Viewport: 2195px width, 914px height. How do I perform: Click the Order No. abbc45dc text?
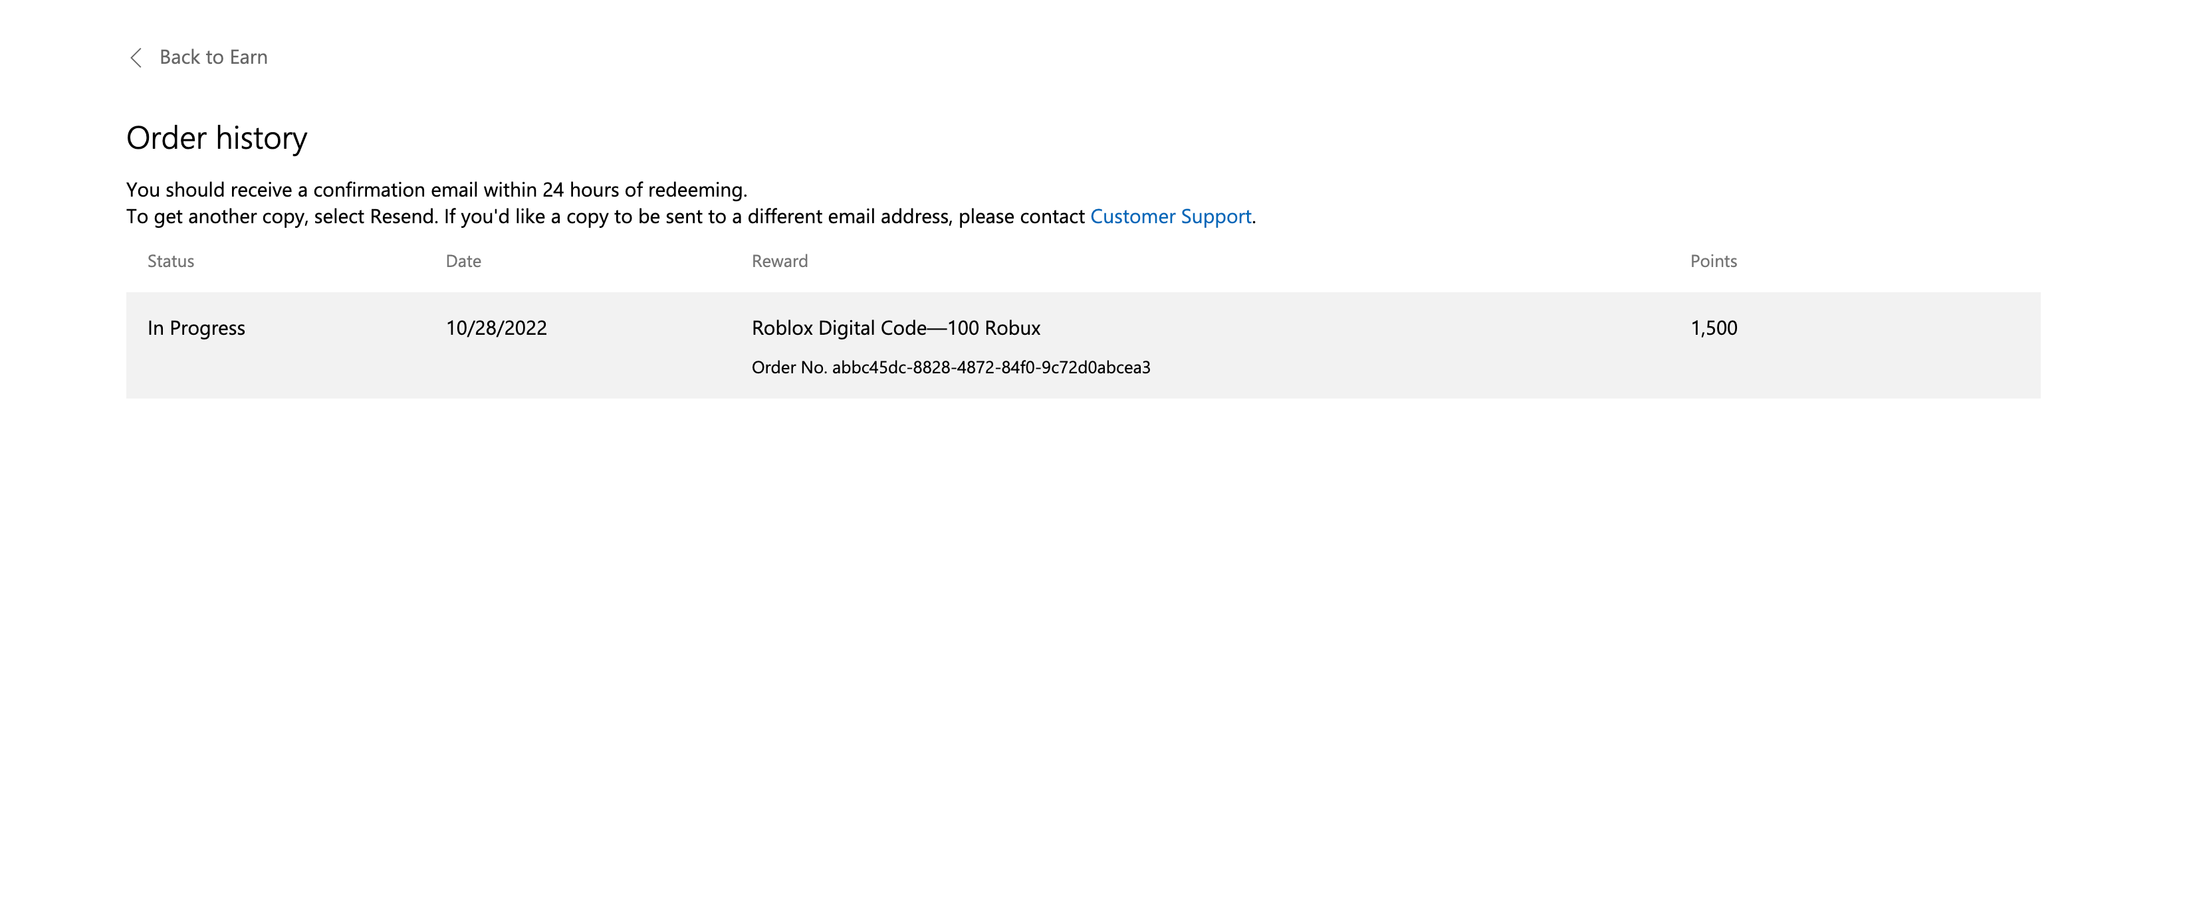tap(950, 367)
